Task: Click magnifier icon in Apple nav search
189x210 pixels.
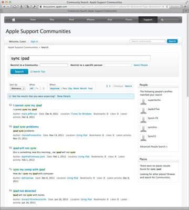Action: click(162, 20)
